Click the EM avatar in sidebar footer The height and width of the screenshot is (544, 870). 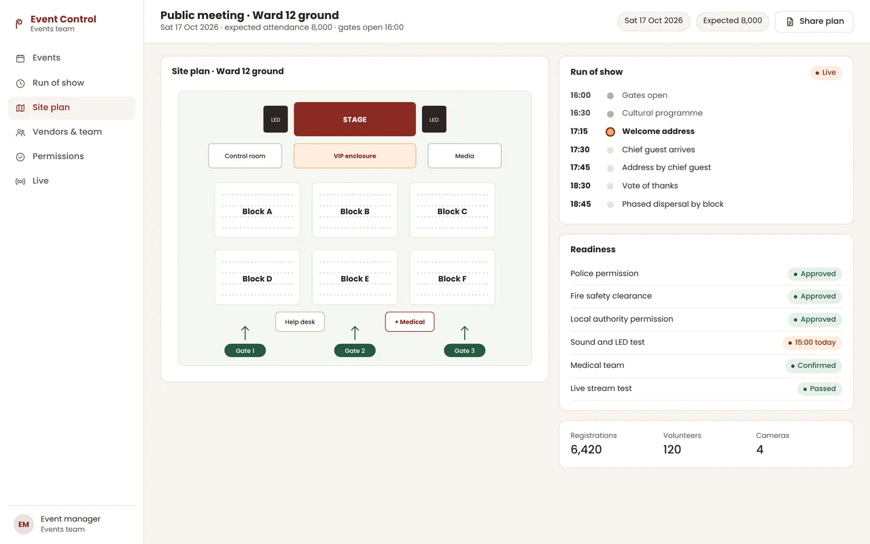pyautogui.click(x=24, y=524)
